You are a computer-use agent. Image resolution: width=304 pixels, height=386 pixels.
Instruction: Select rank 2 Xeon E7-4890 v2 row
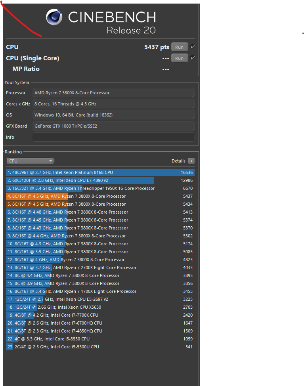(100, 180)
